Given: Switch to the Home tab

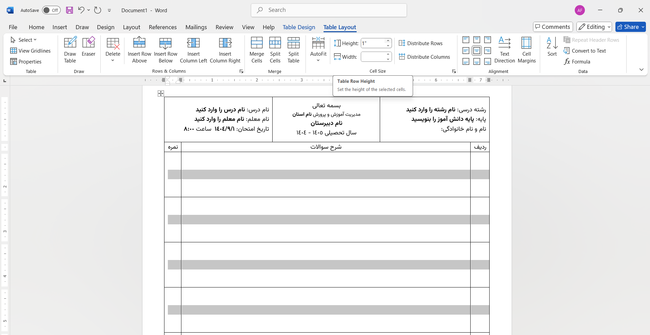Looking at the screenshot, I should [x=37, y=27].
